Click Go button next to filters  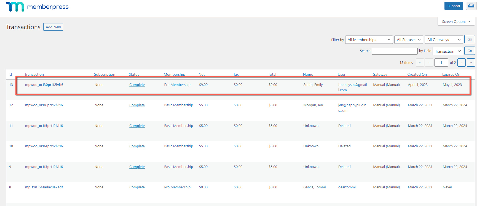(x=470, y=39)
